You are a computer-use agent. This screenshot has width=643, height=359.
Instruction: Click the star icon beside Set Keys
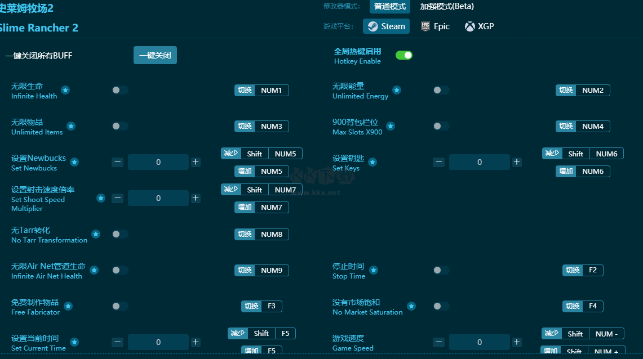point(373,162)
